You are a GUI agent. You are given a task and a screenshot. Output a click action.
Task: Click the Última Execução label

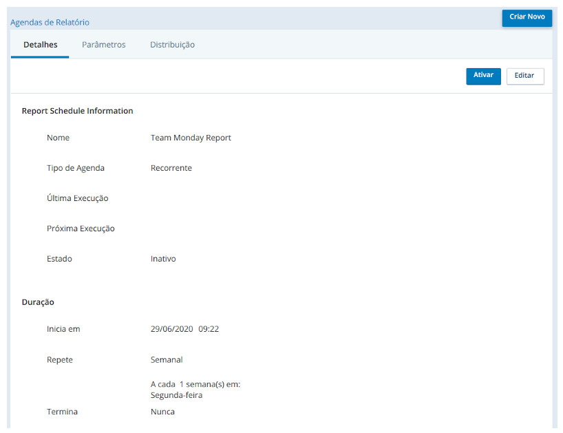pyautogui.click(x=78, y=198)
